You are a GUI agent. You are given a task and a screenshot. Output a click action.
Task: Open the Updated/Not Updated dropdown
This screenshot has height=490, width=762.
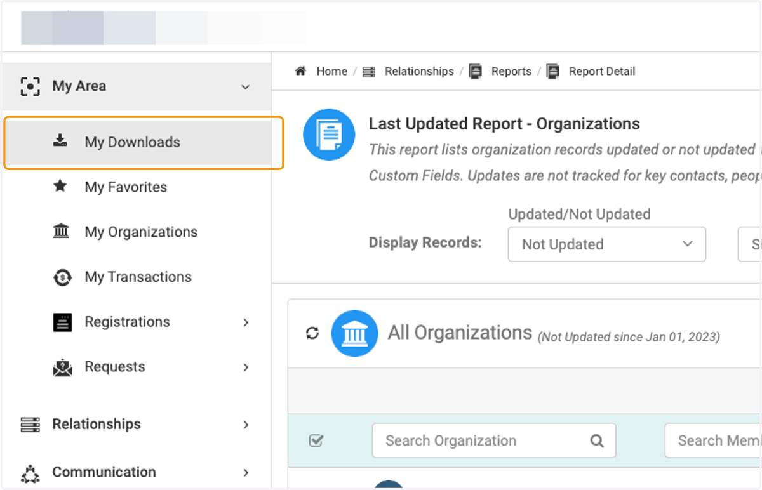pos(607,244)
